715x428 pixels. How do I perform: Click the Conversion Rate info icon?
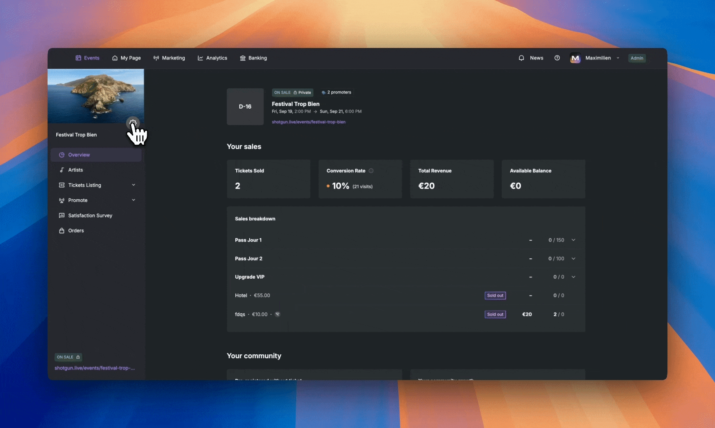pyautogui.click(x=371, y=171)
